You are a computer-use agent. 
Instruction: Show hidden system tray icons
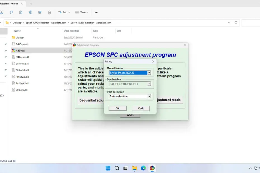[x=250, y=168]
